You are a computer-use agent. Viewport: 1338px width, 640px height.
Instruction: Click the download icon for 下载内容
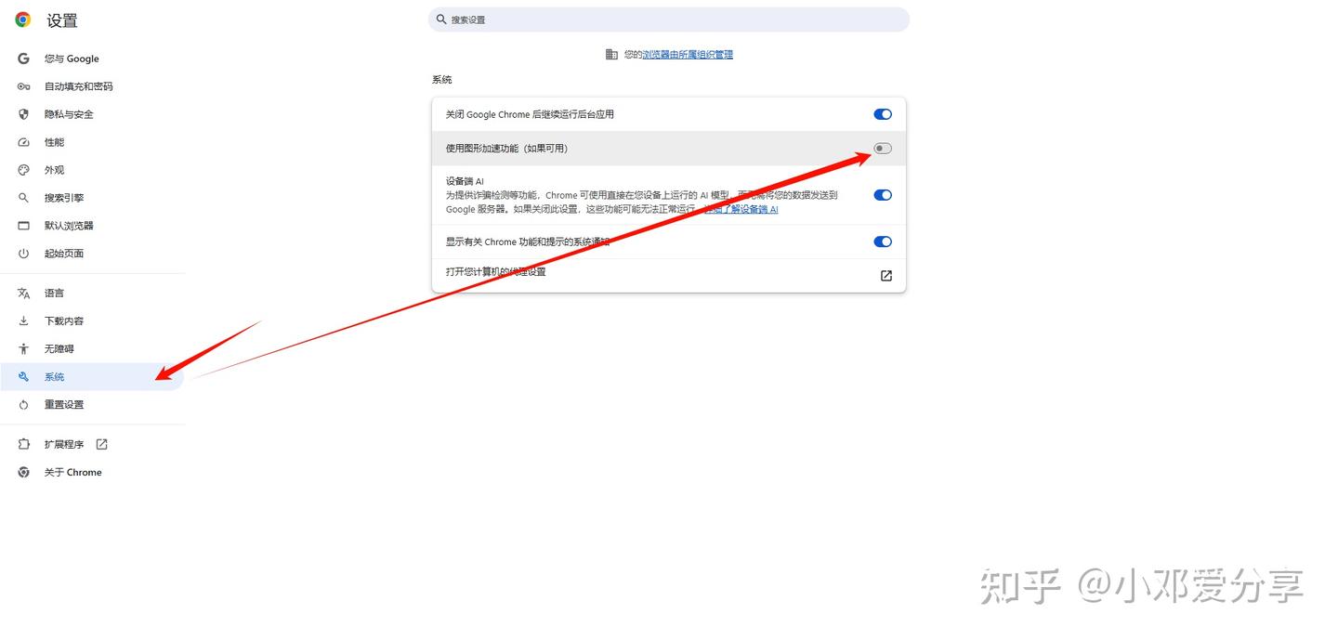coord(24,320)
